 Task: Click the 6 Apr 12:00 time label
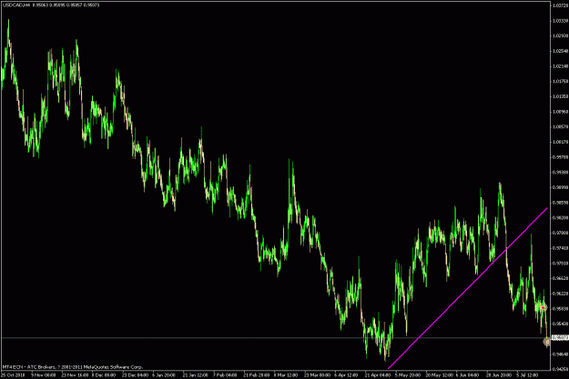[x=347, y=375]
